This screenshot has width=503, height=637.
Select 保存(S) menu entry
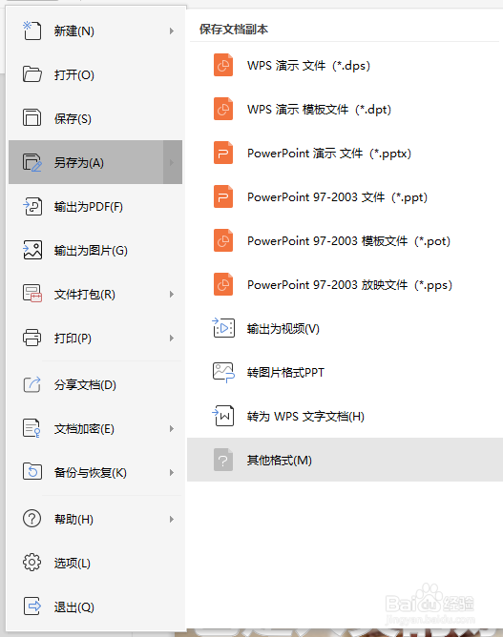coord(95,118)
